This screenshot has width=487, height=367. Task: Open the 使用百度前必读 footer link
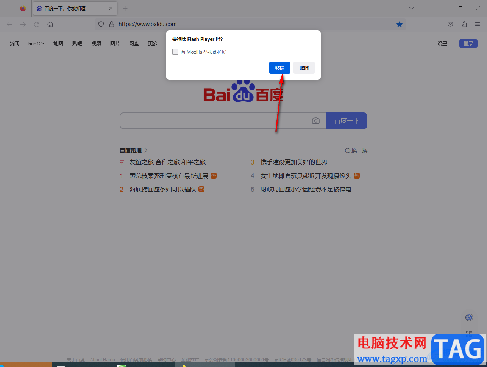(x=136, y=359)
